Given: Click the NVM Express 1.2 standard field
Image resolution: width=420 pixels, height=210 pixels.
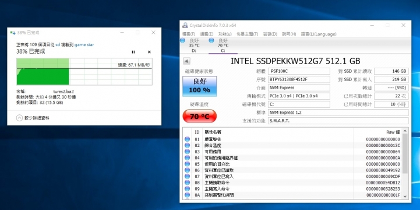Looking at the screenshot, I should 338,113.
